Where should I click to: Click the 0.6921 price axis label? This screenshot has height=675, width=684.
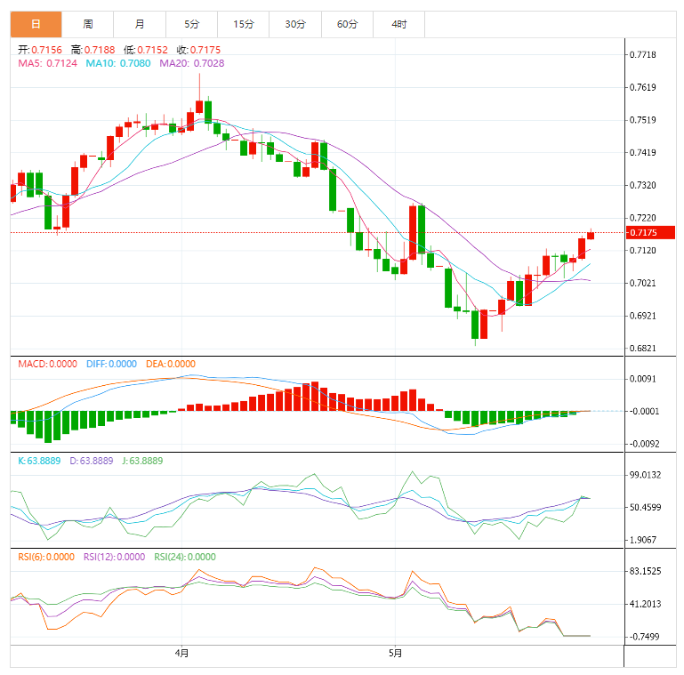click(x=643, y=316)
